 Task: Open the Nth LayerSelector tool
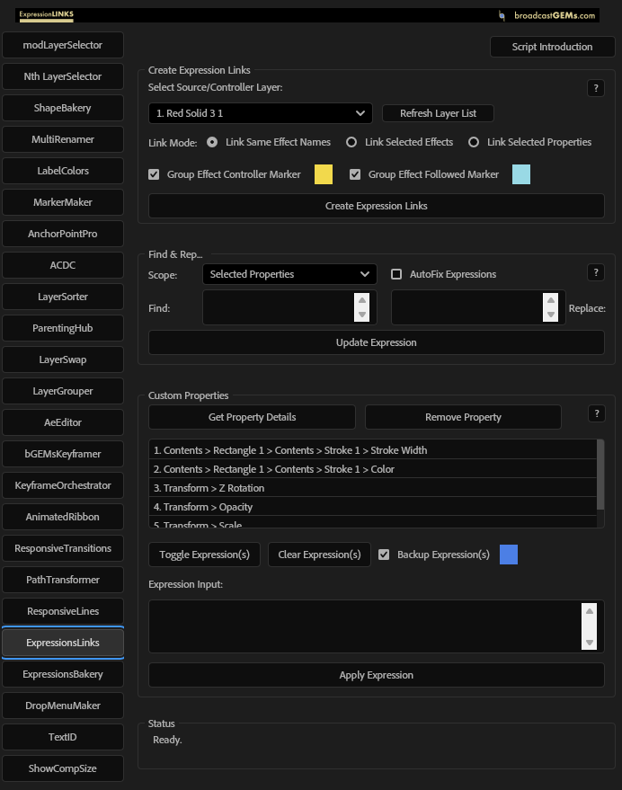click(63, 76)
